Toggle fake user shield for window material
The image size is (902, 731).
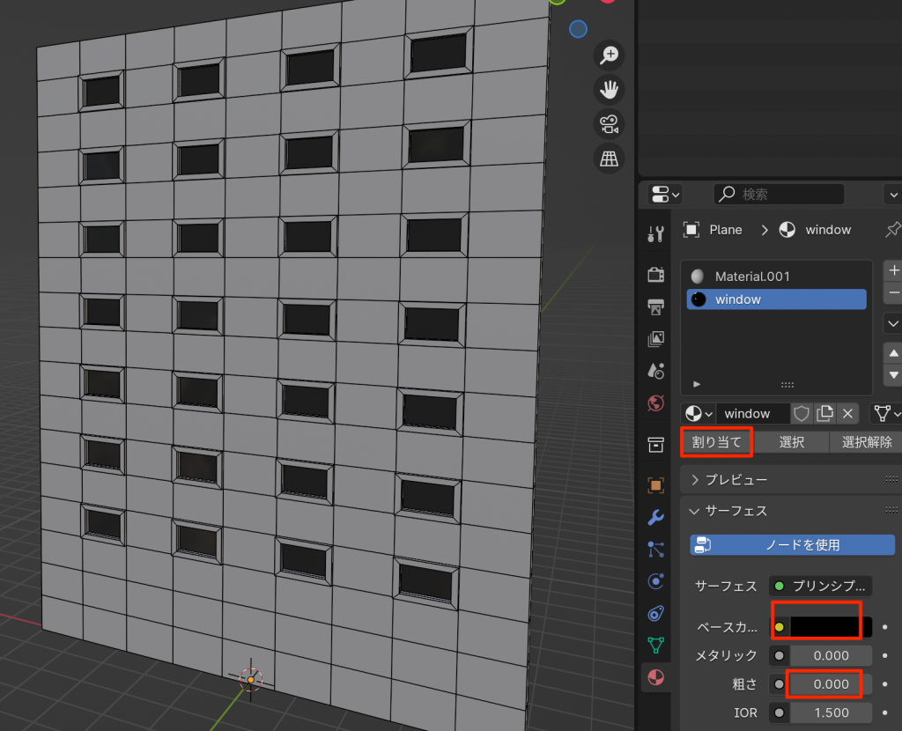click(x=802, y=414)
